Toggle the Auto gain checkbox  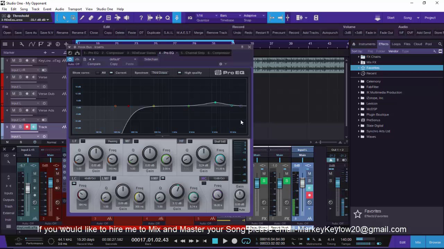pyautogui.click(x=236, y=210)
